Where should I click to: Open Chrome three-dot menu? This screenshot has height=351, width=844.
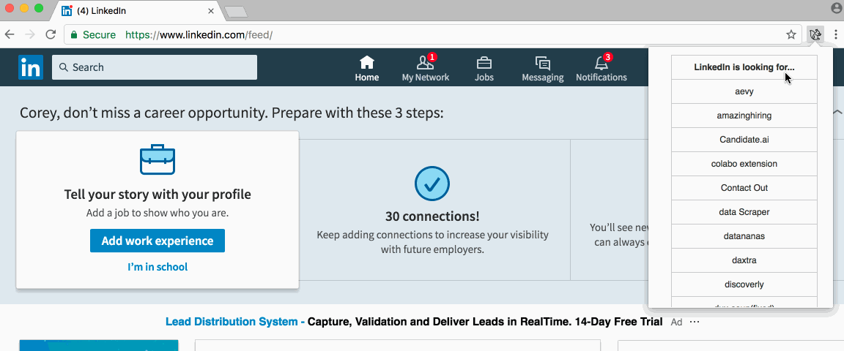click(x=835, y=35)
